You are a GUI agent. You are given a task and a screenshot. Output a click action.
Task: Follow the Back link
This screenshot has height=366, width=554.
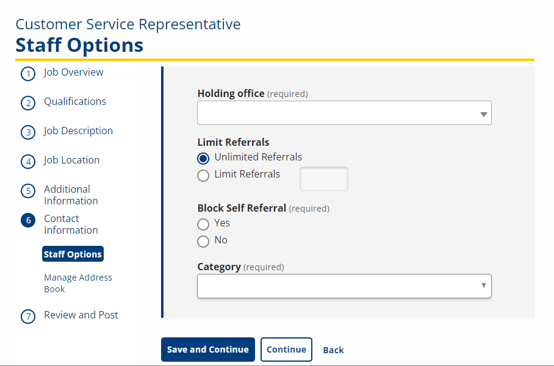(x=333, y=350)
